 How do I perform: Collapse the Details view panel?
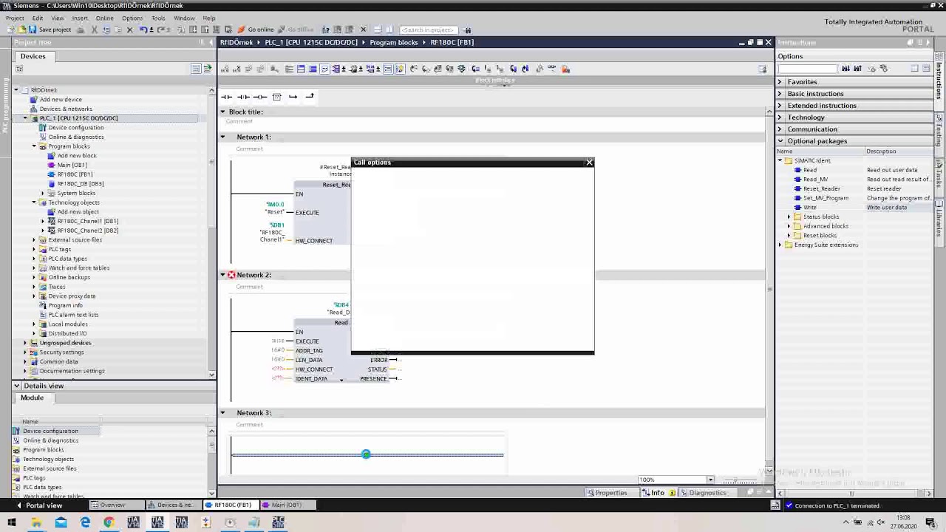click(16, 386)
